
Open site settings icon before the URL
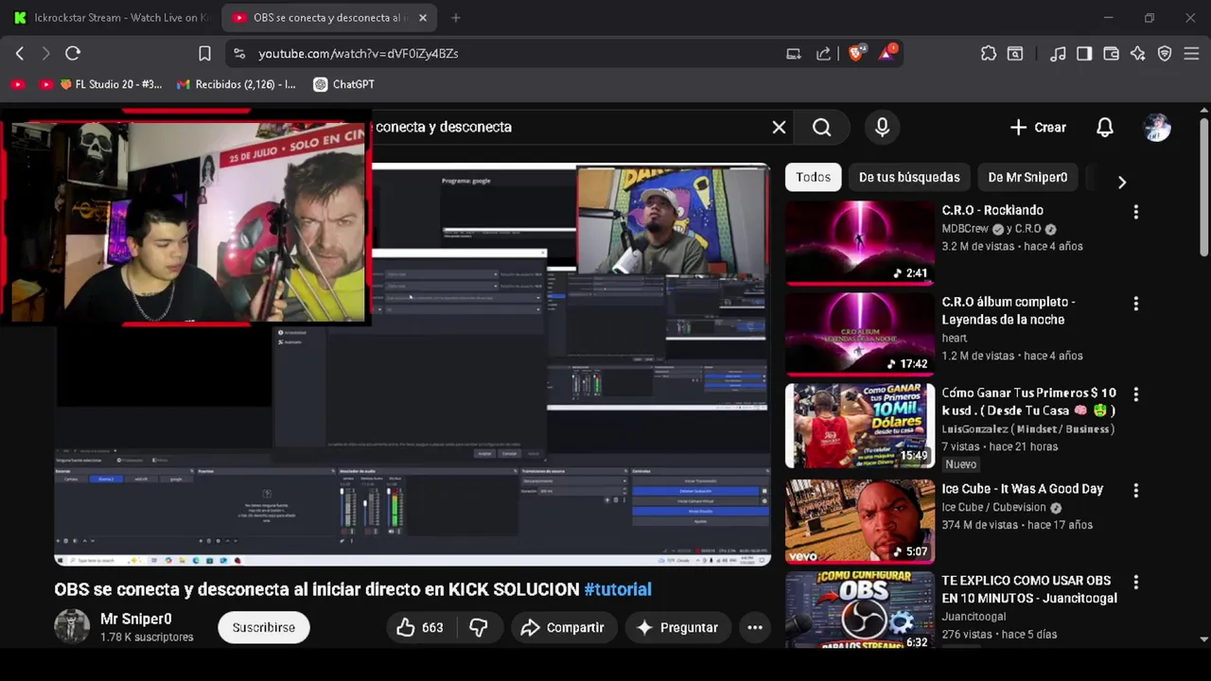point(239,54)
